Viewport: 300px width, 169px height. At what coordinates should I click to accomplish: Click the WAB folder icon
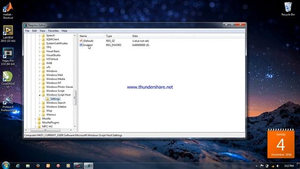(44, 63)
